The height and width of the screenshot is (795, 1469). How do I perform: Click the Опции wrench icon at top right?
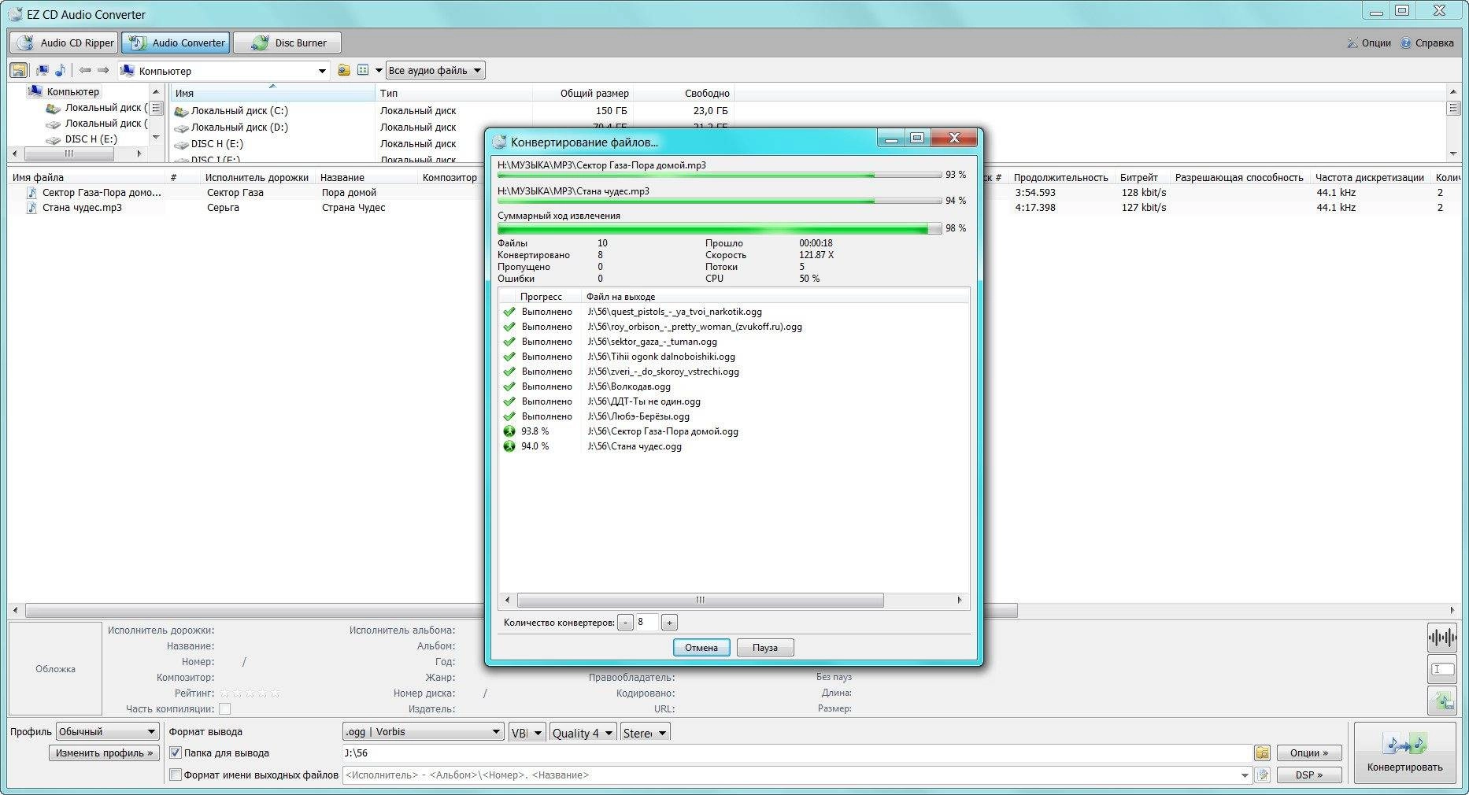[1352, 43]
